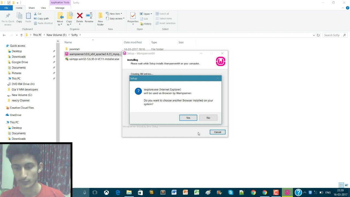Click the Refresh button by the address bar
The width and height of the screenshot is (350, 197).
[318, 35]
